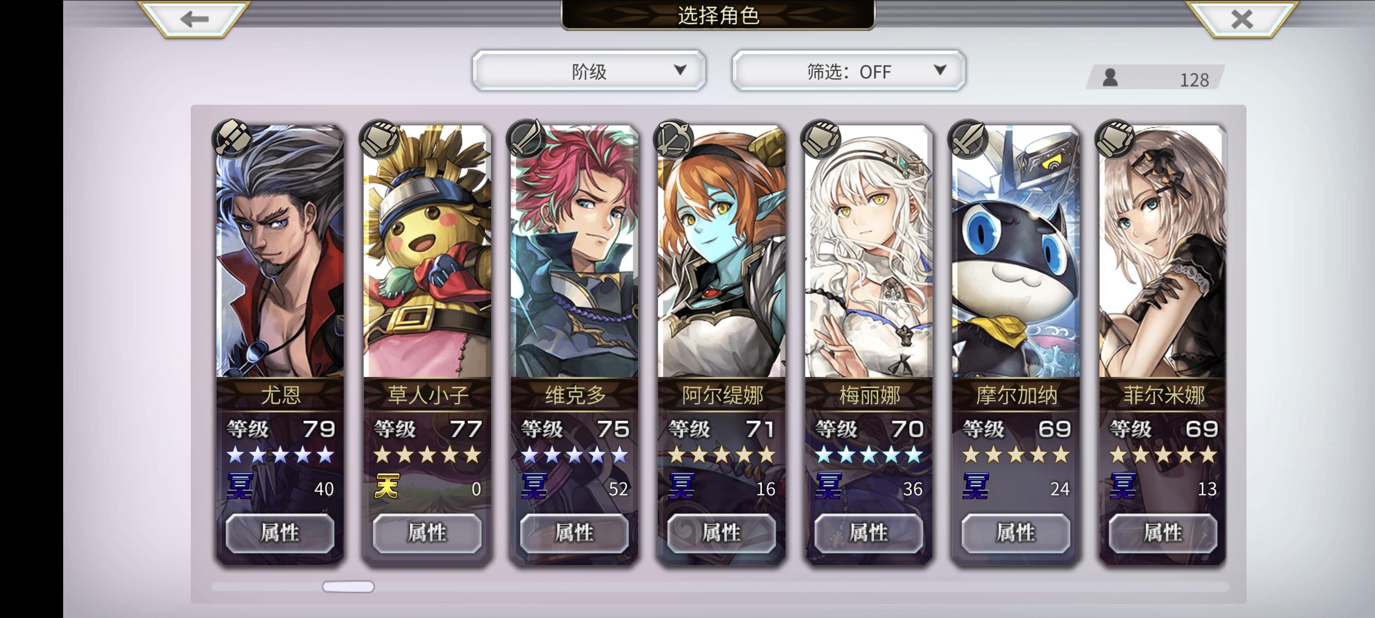Close the character selection screen
1375x618 pixels.
pos(1241,19)
